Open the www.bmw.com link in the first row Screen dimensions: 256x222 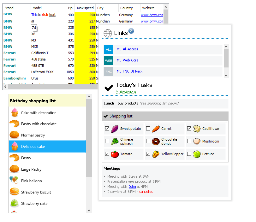click(152, 15)
